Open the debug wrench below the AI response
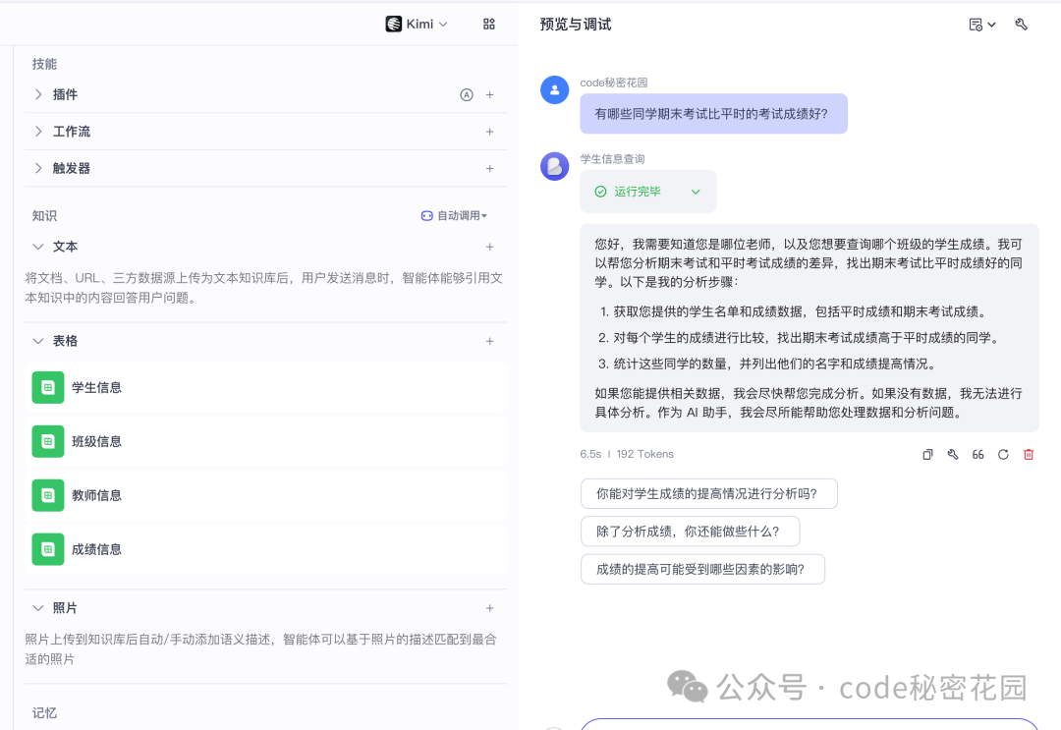Image resolution: width=1061 pixels, height=730 pixels. tap(952, 454)
